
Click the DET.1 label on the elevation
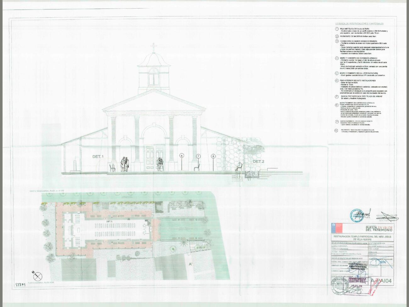coord(98,156)
